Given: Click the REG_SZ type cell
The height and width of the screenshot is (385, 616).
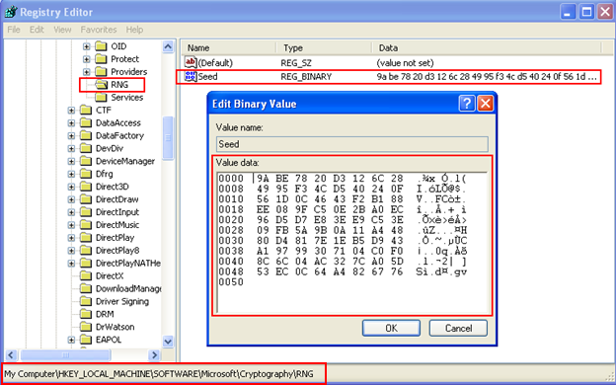Looking at the screenshot, I should click(295, 62).
